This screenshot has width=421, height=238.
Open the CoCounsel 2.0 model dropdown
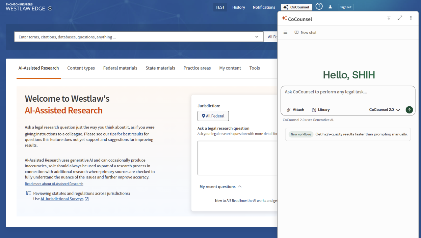[x=385, y=110]
